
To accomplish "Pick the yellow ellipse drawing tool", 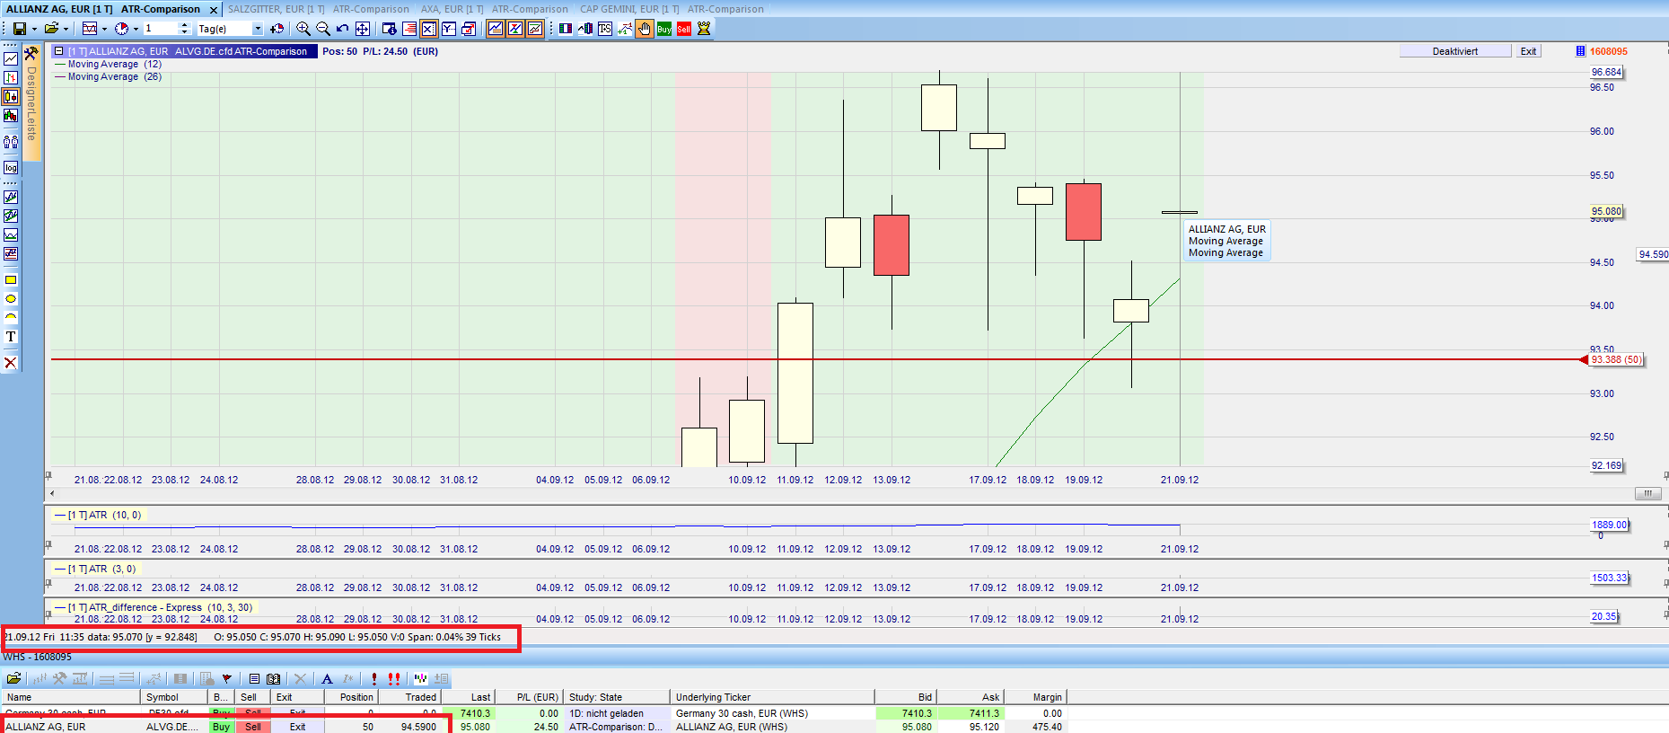I will (11, 298).
